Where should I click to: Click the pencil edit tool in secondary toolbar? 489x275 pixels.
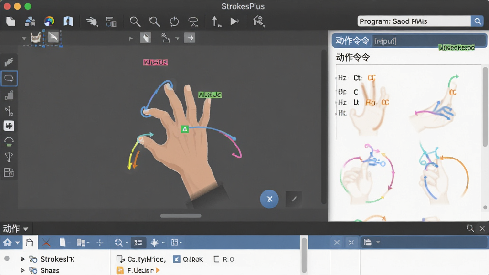click(x=166, y=38)
